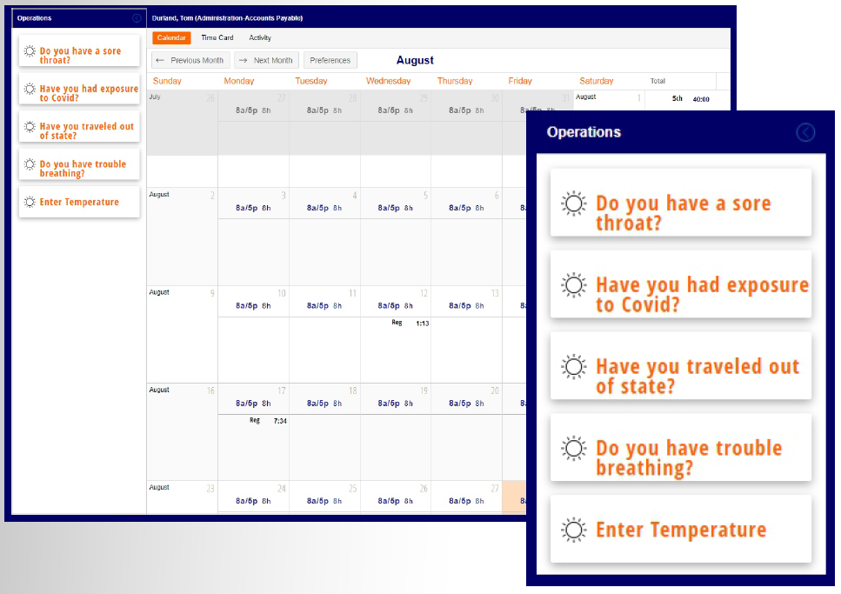
Task: Open the large 'Have you had exposure to Covid?' card
Action: coord(681,284)
